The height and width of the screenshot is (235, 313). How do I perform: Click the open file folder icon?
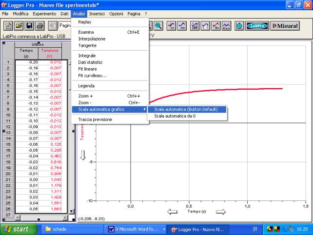pyautogui.click(x=18, y=25)
